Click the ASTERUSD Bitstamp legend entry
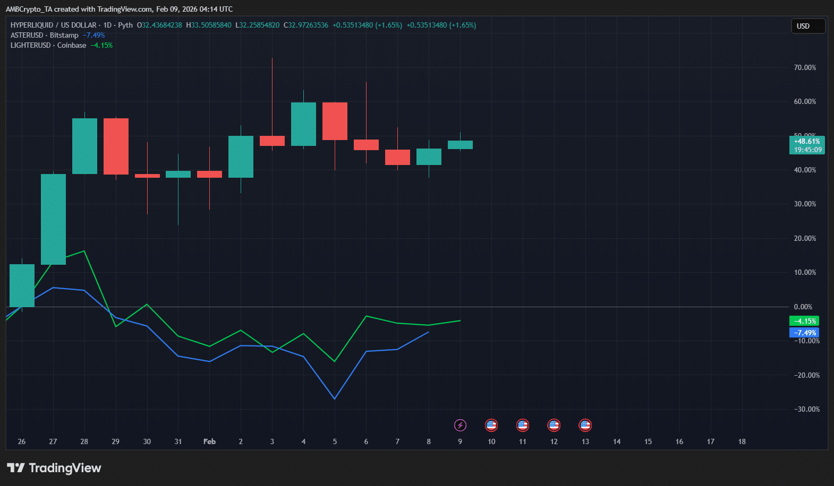This screenshot has height=486, width=834. pos(45,35)
